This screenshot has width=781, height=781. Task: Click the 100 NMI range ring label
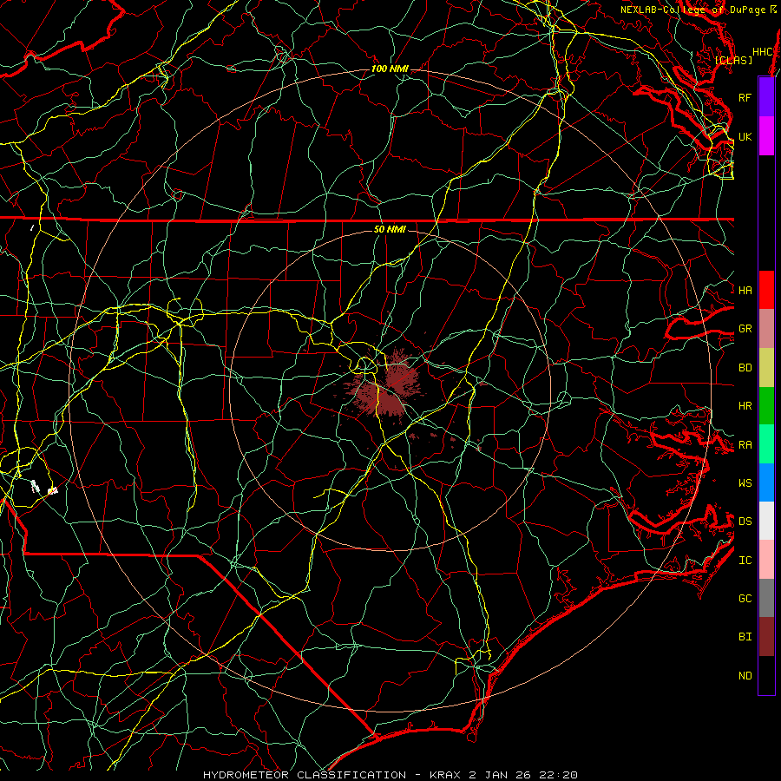(x=390, y=69)
